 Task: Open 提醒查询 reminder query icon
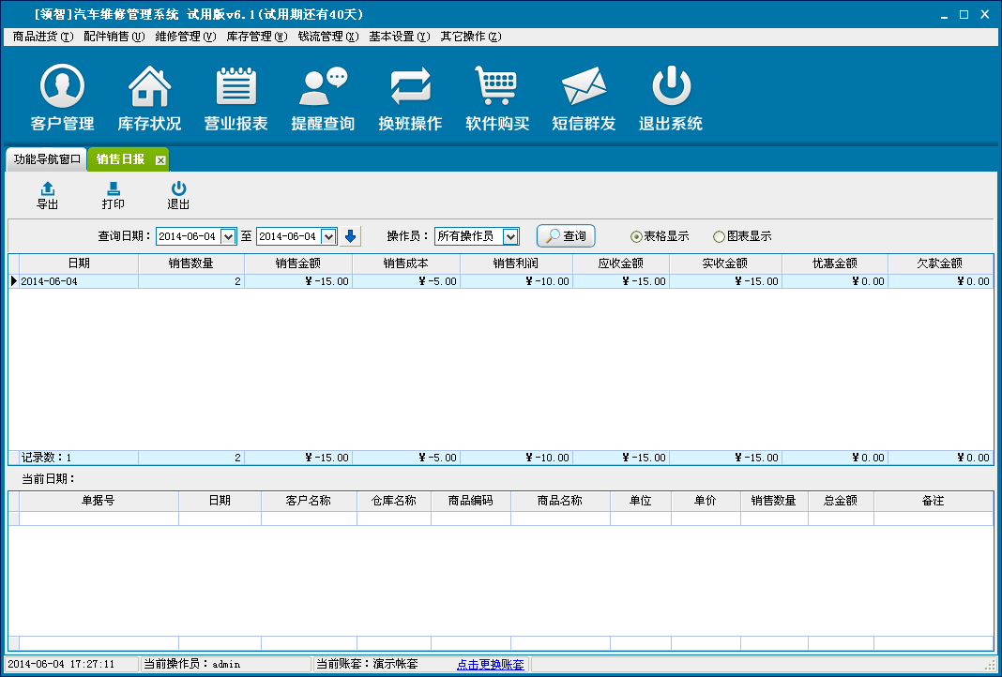[323, 88]
